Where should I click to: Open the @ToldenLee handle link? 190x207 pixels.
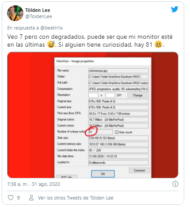pyautogui.click(x=38, y=16)
